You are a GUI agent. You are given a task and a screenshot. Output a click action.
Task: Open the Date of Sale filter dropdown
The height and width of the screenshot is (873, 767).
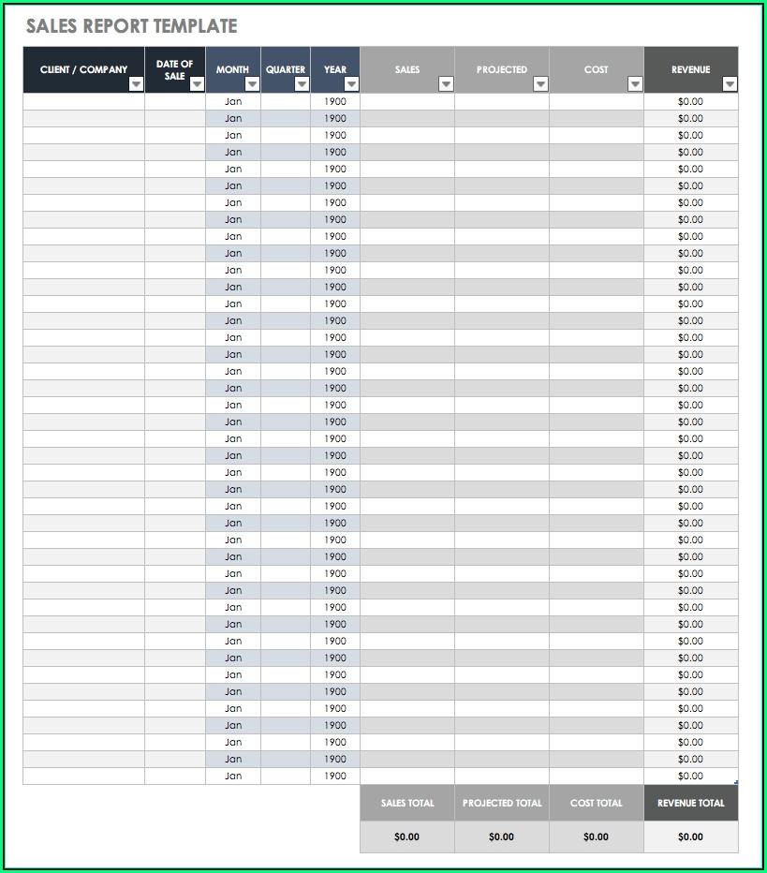tap(197, 84)
